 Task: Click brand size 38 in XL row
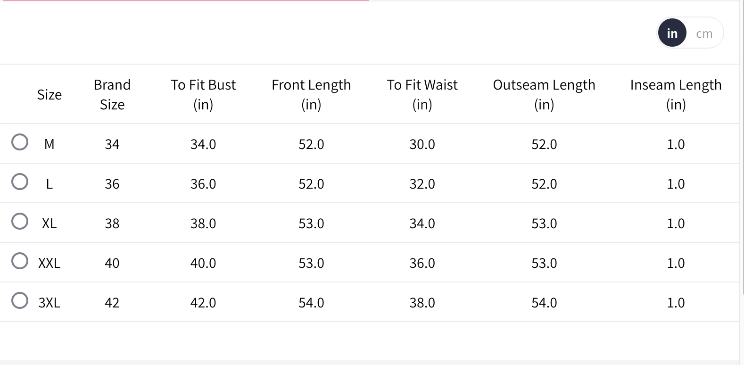click(x=112, y=224)
